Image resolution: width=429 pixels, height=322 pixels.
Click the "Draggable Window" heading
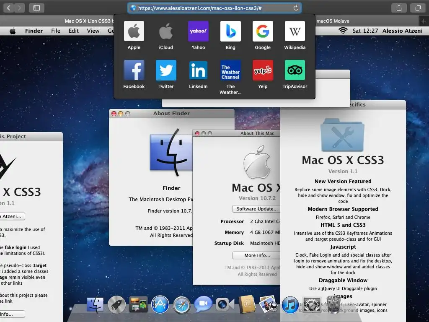[x=343, y=280]
